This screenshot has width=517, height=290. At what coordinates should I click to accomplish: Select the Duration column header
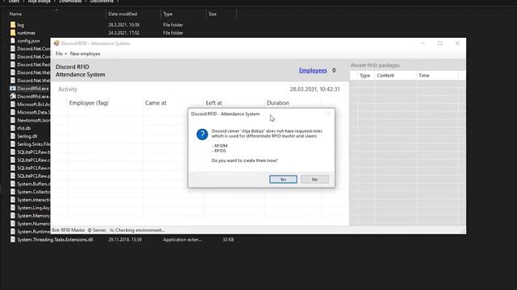point(278,103)
